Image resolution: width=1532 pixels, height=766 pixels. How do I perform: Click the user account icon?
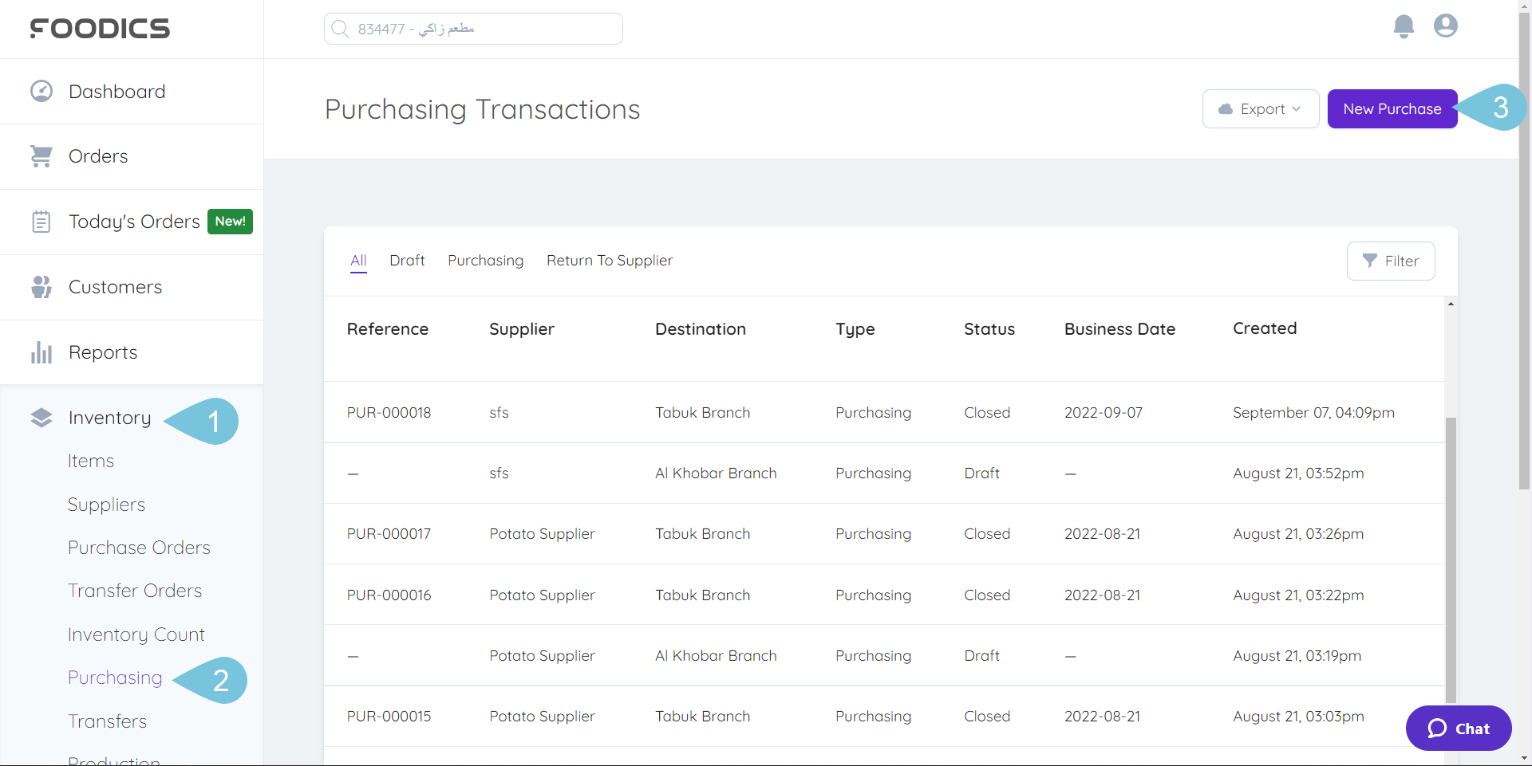point(1445,26)
